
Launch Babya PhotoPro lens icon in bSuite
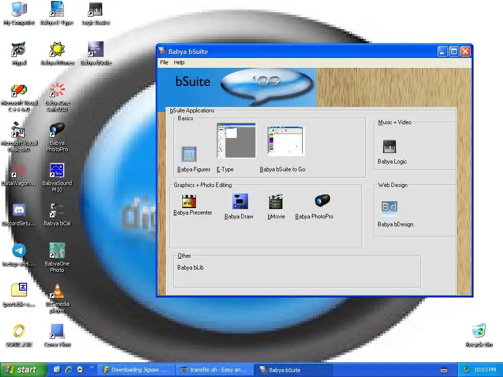point(322,200)
